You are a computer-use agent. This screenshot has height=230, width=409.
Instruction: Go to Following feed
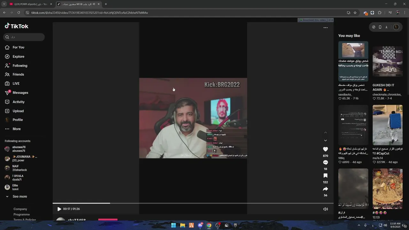[20, 65]
